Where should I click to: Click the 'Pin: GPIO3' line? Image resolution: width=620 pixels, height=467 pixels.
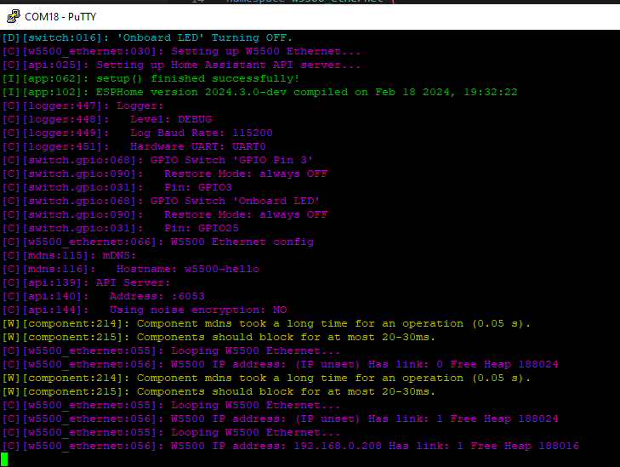click(x=117, y=187)
